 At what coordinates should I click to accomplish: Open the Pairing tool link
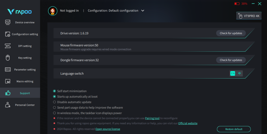(152, 118)
